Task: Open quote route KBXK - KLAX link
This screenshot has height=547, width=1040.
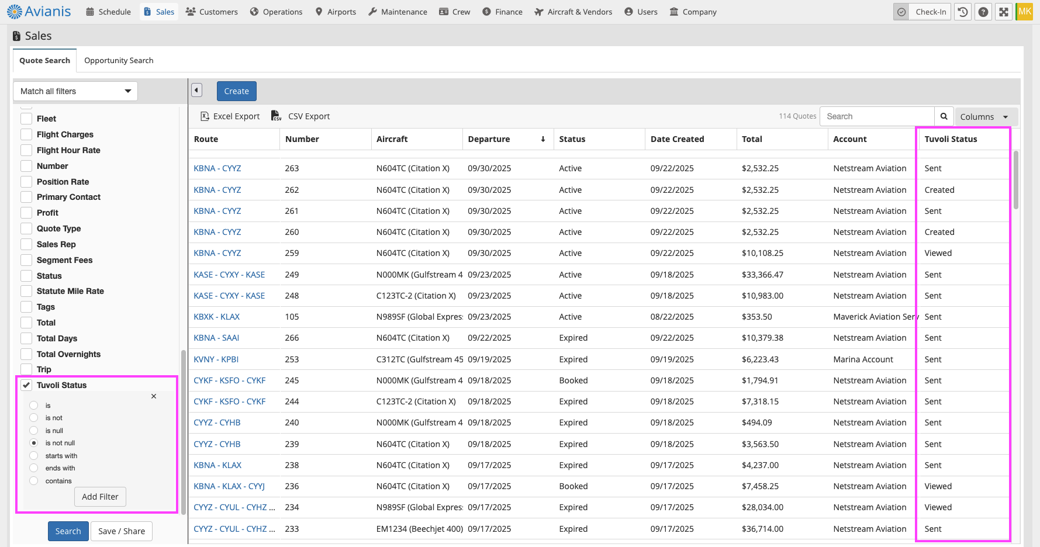Action: [216, 317]
